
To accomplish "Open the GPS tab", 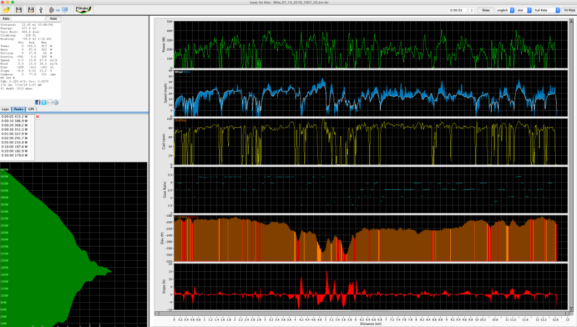I will click(x=30, y=109).
